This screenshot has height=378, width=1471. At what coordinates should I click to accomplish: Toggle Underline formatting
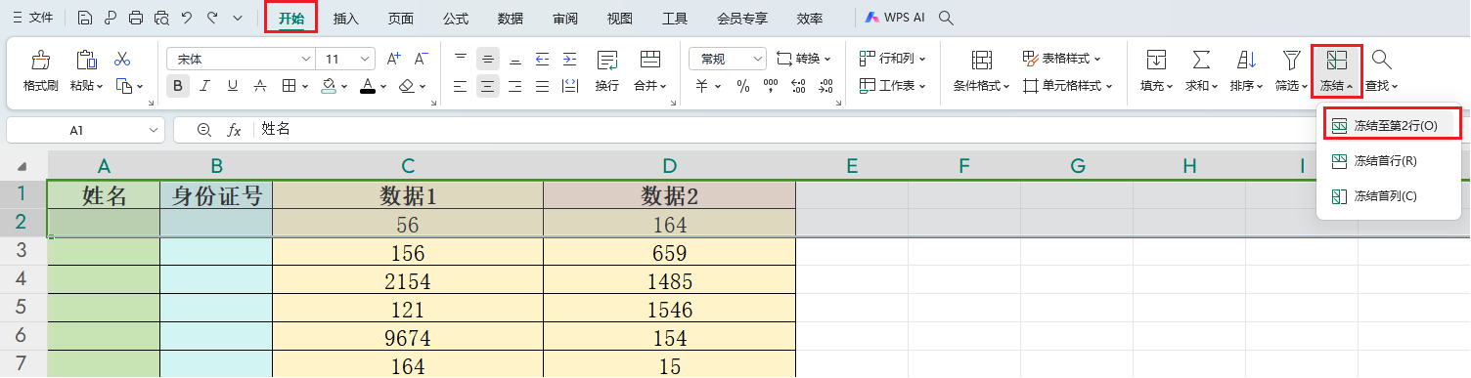pos(233,86)
